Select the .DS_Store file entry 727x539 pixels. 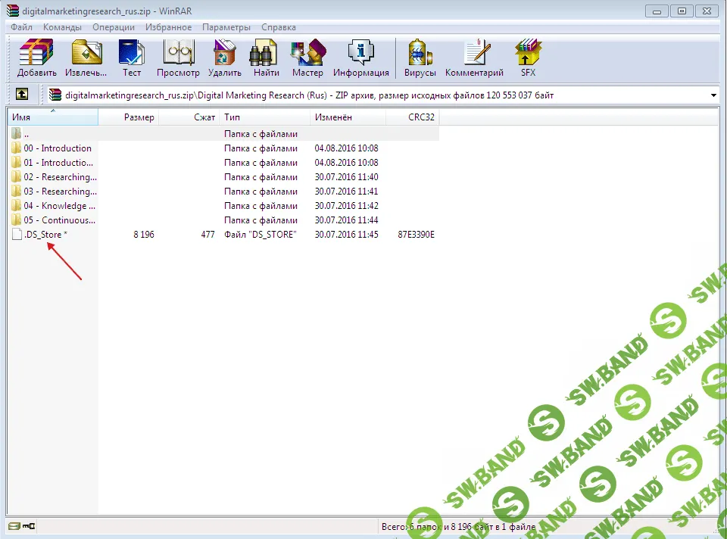point(43,235)
